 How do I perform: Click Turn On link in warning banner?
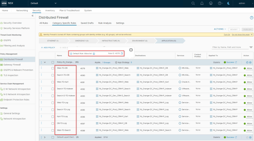coord(227,34)
